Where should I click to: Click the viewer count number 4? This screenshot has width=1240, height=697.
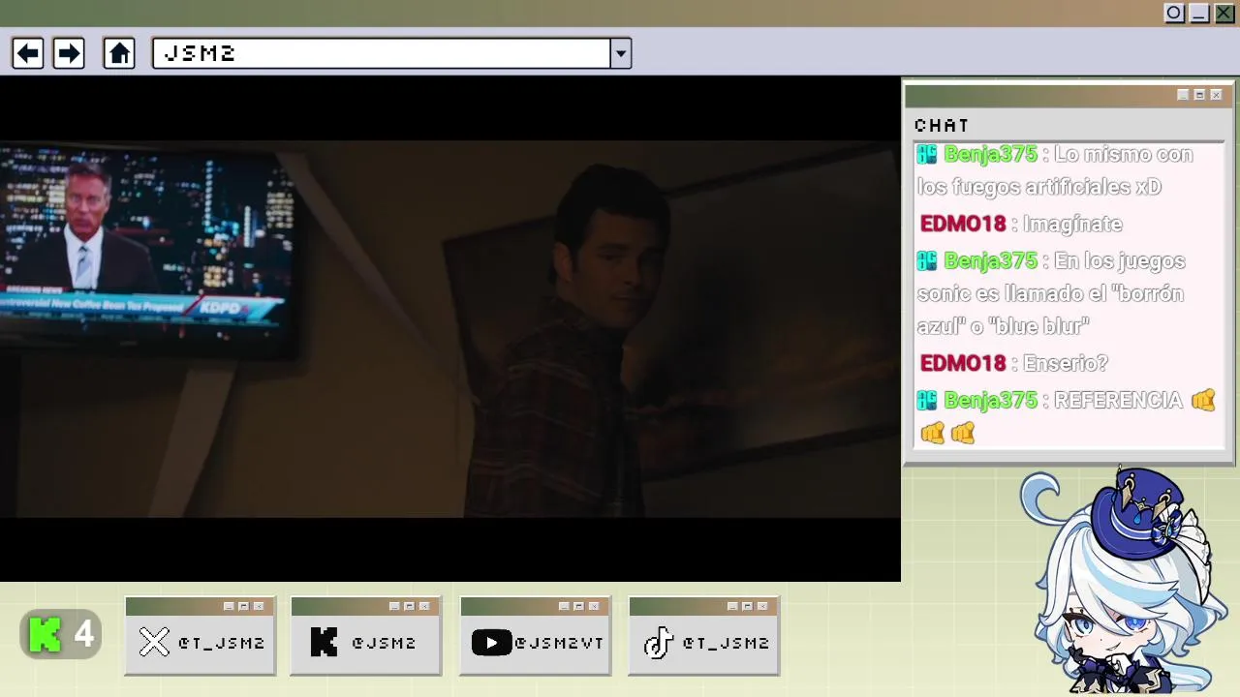(x=84, y=635)
